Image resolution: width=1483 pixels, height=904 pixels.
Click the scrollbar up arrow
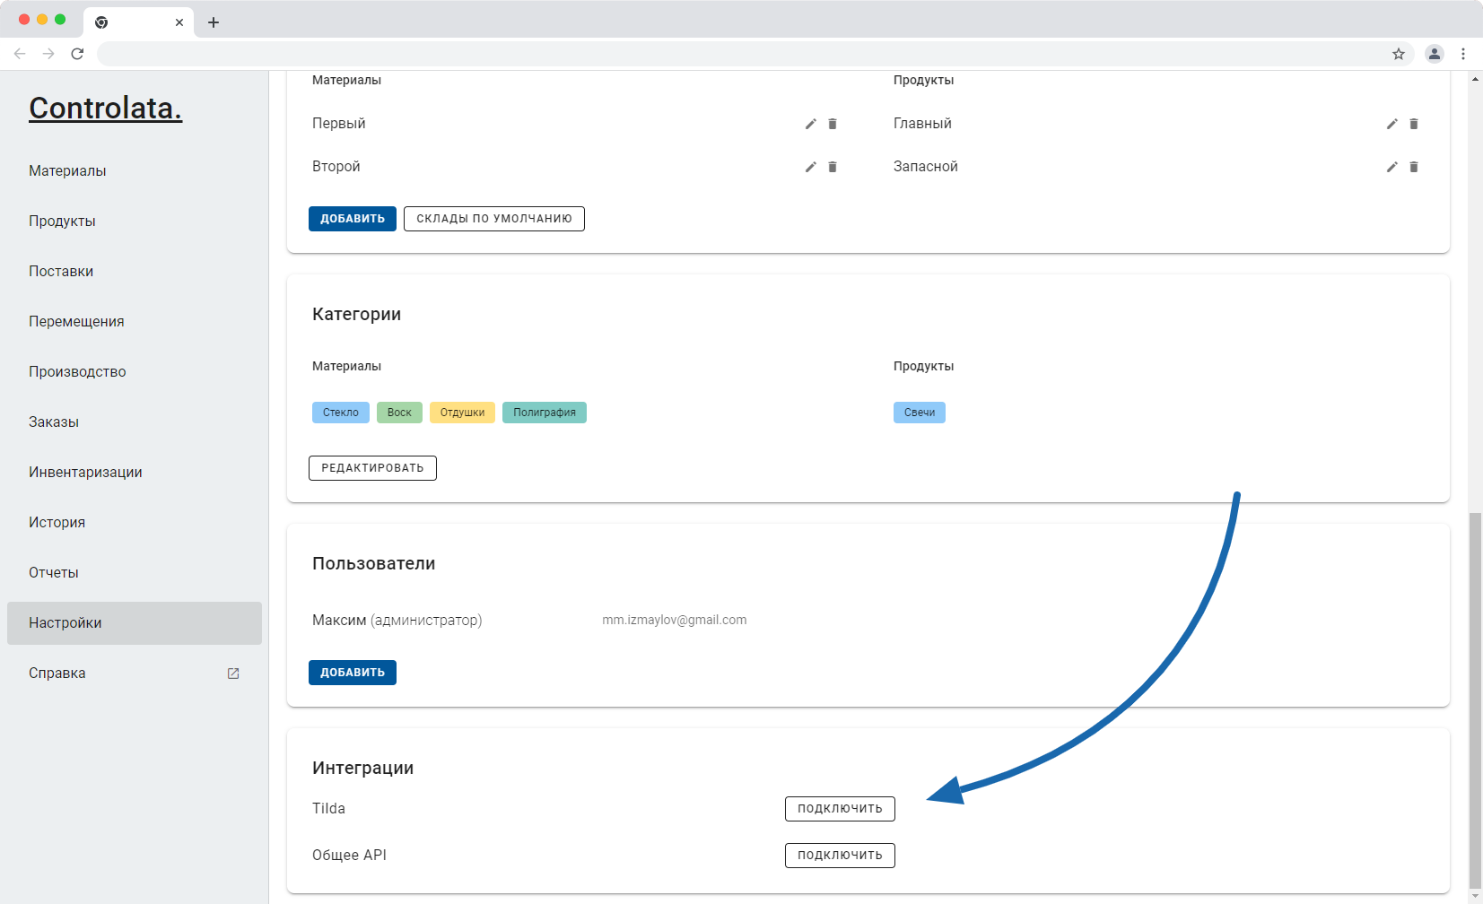(x=1475, y=79)
